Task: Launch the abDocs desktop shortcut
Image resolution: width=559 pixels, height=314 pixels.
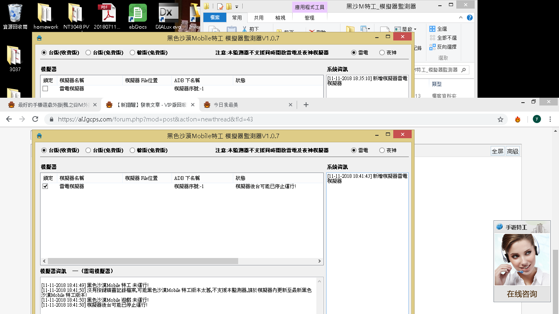Action: coord(138,16)
